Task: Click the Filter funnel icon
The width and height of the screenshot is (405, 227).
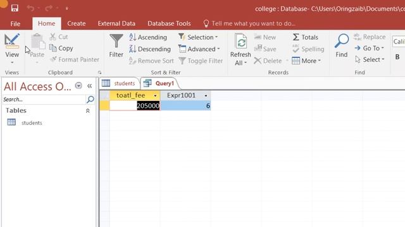Action: coord(116,41)
